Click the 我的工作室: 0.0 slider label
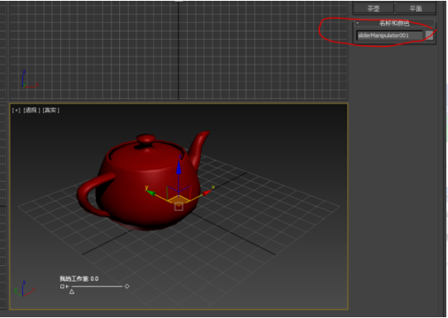 click(x=79, y=278)
